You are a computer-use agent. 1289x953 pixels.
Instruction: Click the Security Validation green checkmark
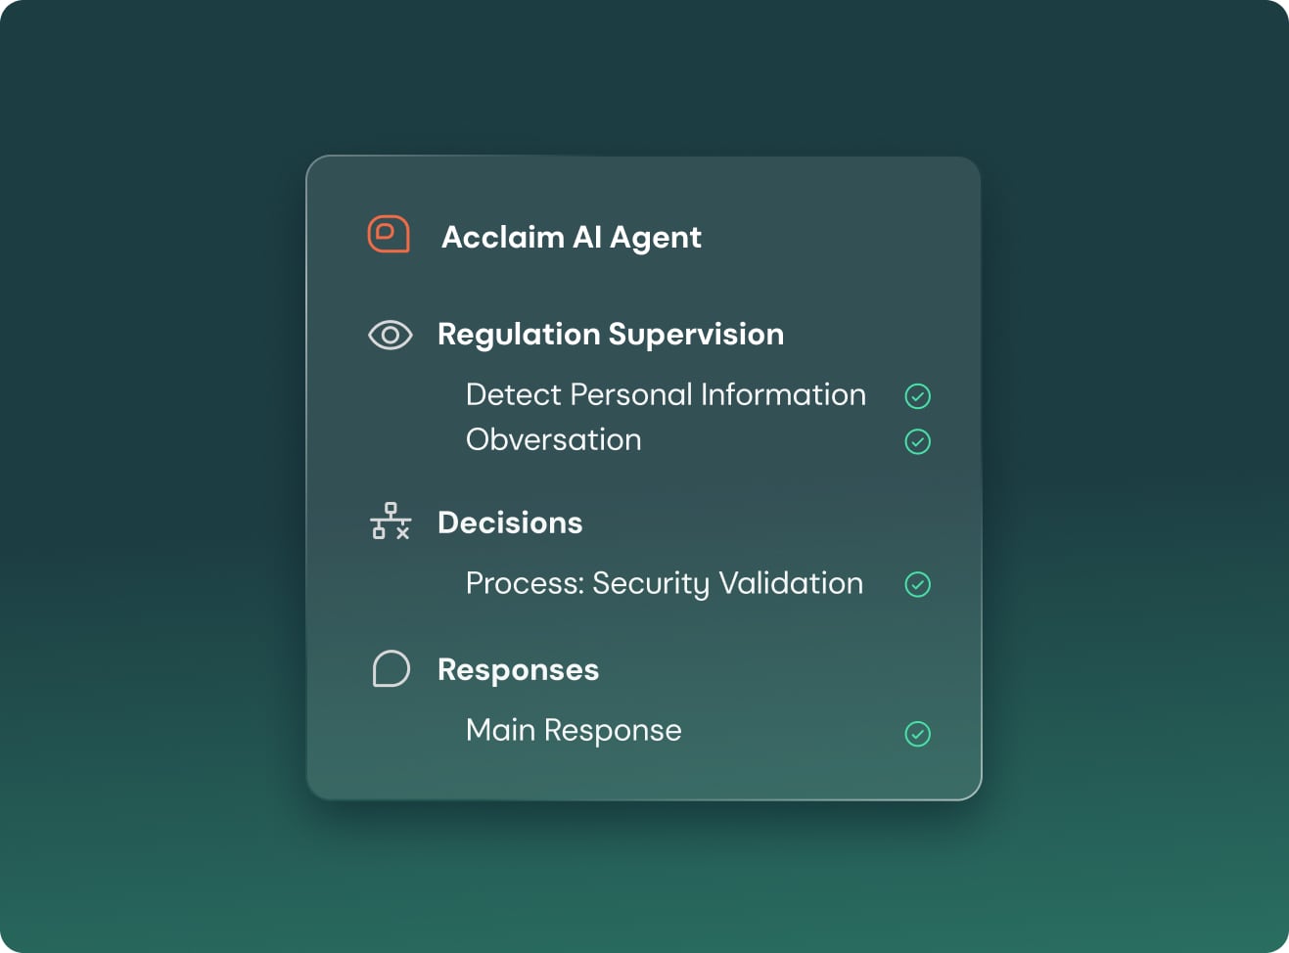pyautogui.click(x=917, y=584)
